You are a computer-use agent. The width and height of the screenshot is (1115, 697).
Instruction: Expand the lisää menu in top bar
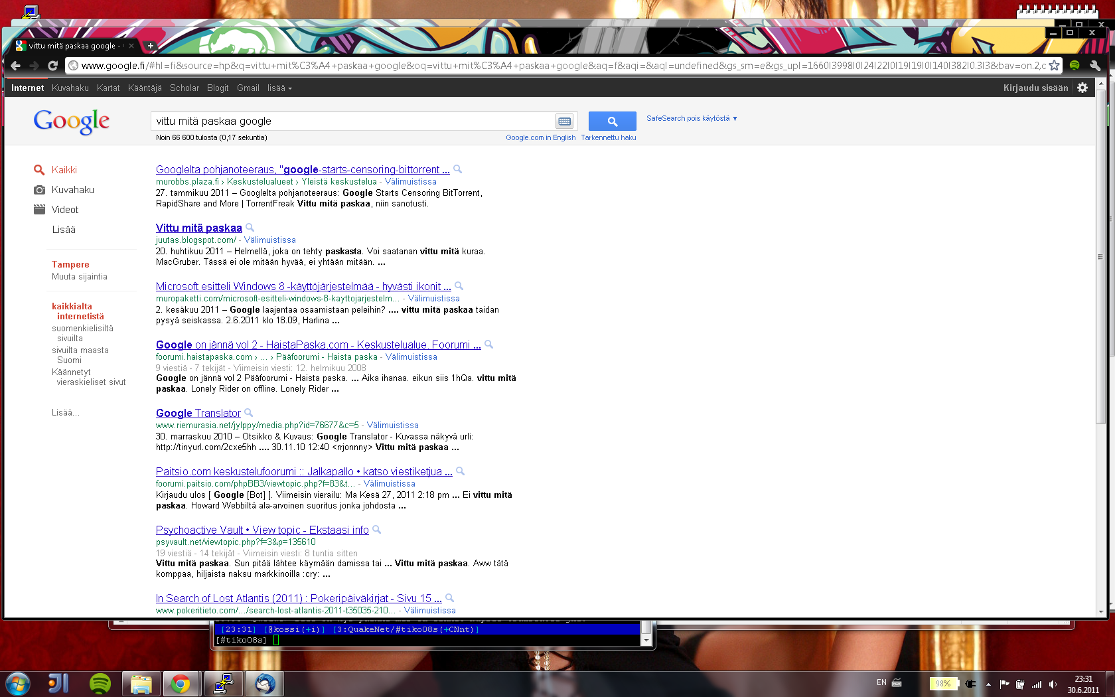pyautogui.click(x=279, y=88)
